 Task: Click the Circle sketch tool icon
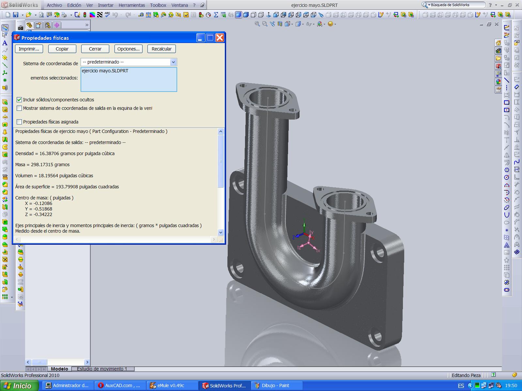[507, 178]
